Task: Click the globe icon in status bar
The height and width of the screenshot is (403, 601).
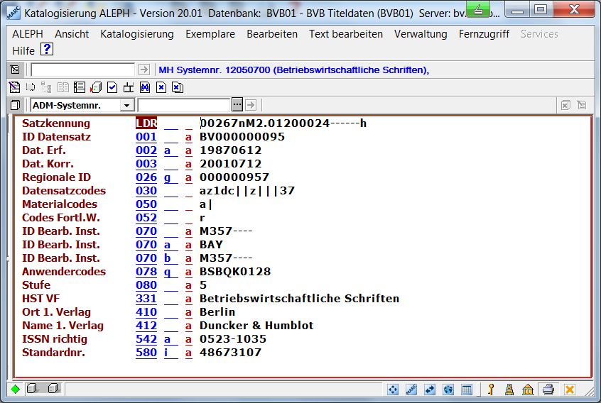Action: [x=448, y=390]
